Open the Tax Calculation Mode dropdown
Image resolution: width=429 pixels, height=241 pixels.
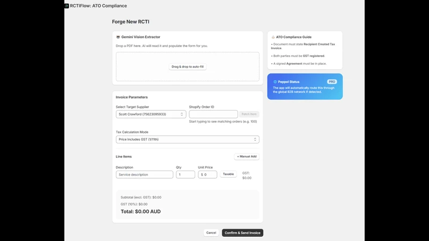(187, 139)
